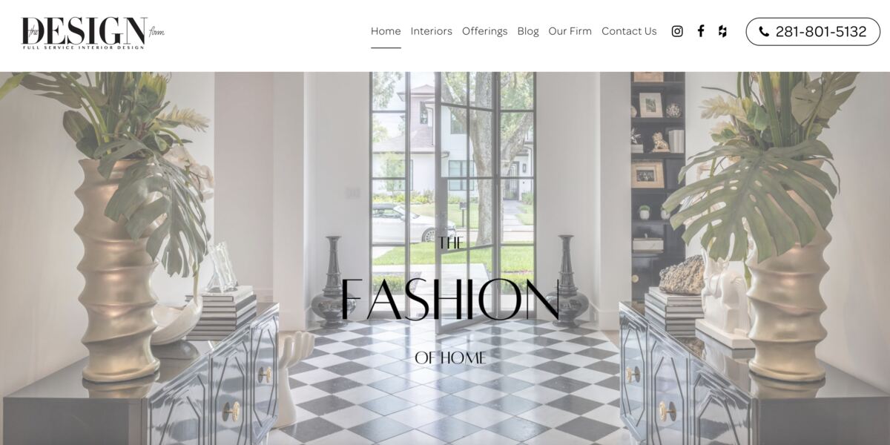Click THE text above FASHION
The height and width of the screenshot is (445, 890).
click(x=450, y=243)
